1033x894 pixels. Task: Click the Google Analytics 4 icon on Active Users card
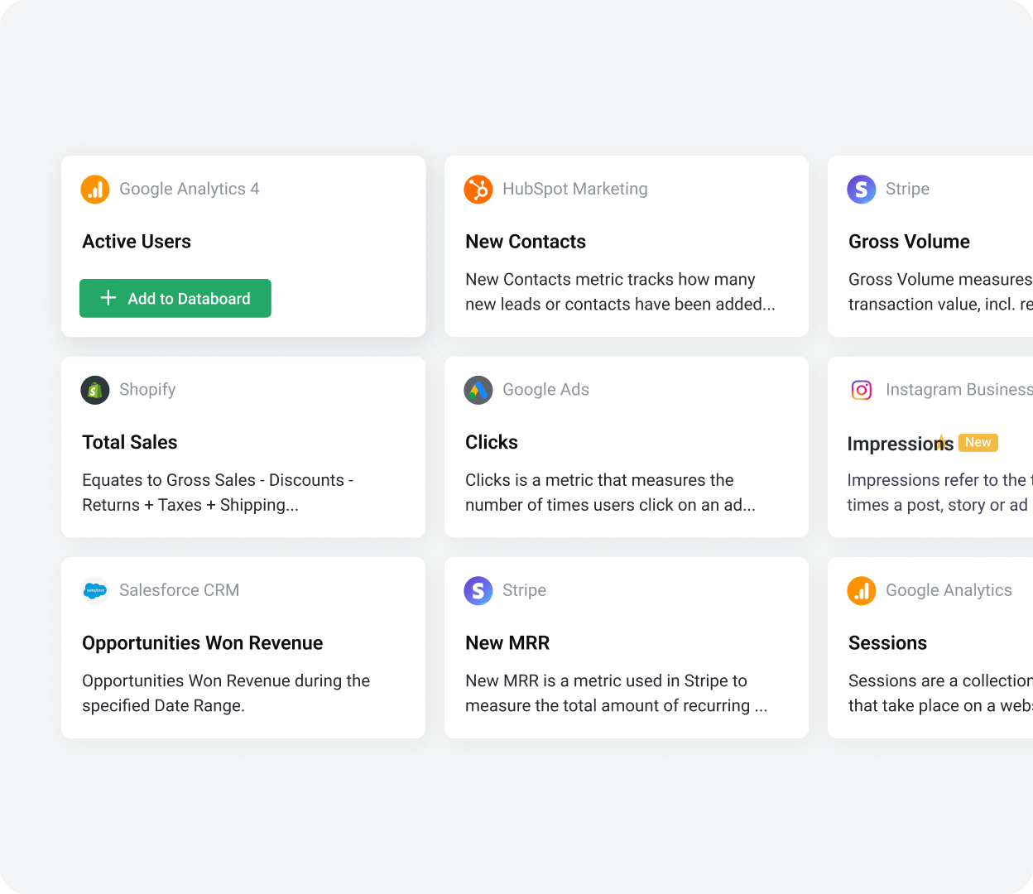tap(95, 190)
